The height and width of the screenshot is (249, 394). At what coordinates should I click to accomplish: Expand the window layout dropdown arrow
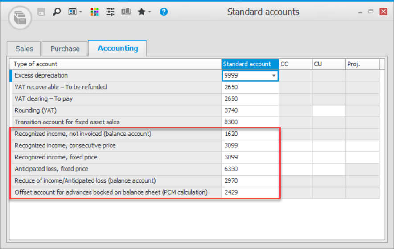81,12
